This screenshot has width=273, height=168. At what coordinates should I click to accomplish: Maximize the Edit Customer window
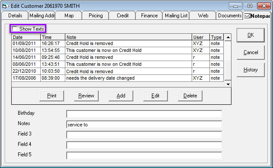250,6
